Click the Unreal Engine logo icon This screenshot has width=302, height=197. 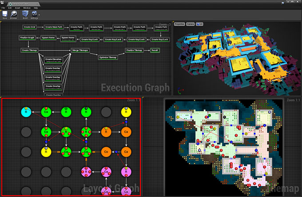[2, 3]
